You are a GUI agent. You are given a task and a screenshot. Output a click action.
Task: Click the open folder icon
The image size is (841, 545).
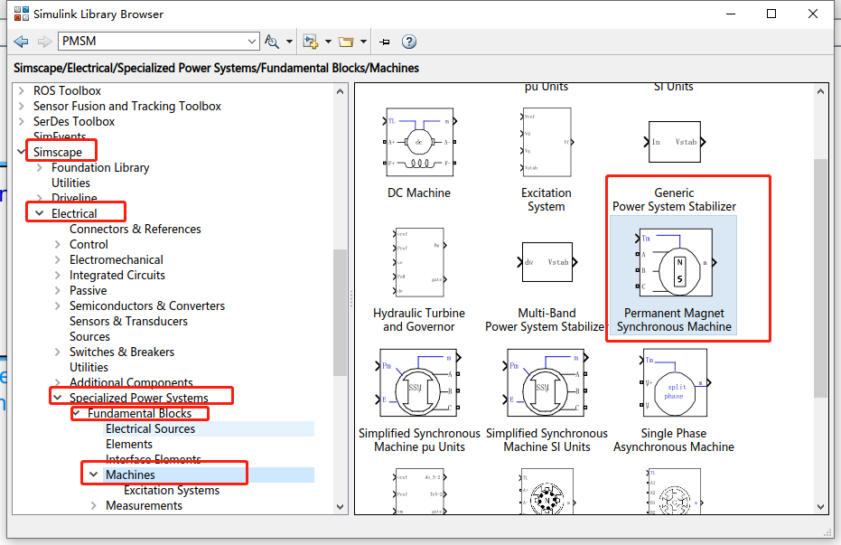tap(346, 42)
